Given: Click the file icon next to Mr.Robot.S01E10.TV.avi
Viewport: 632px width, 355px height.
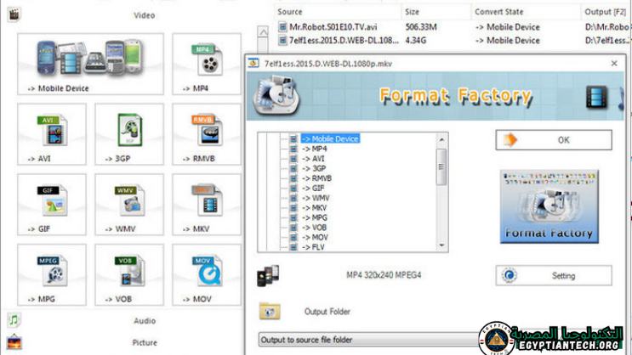Looking at the screenshot, I should (x=282, y=27).
